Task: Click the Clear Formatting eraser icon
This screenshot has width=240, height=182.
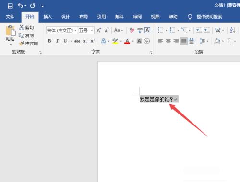Action: click(132, 30)
